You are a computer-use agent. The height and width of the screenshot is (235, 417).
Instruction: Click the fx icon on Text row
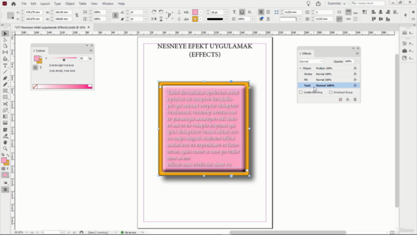pos(355,86)
